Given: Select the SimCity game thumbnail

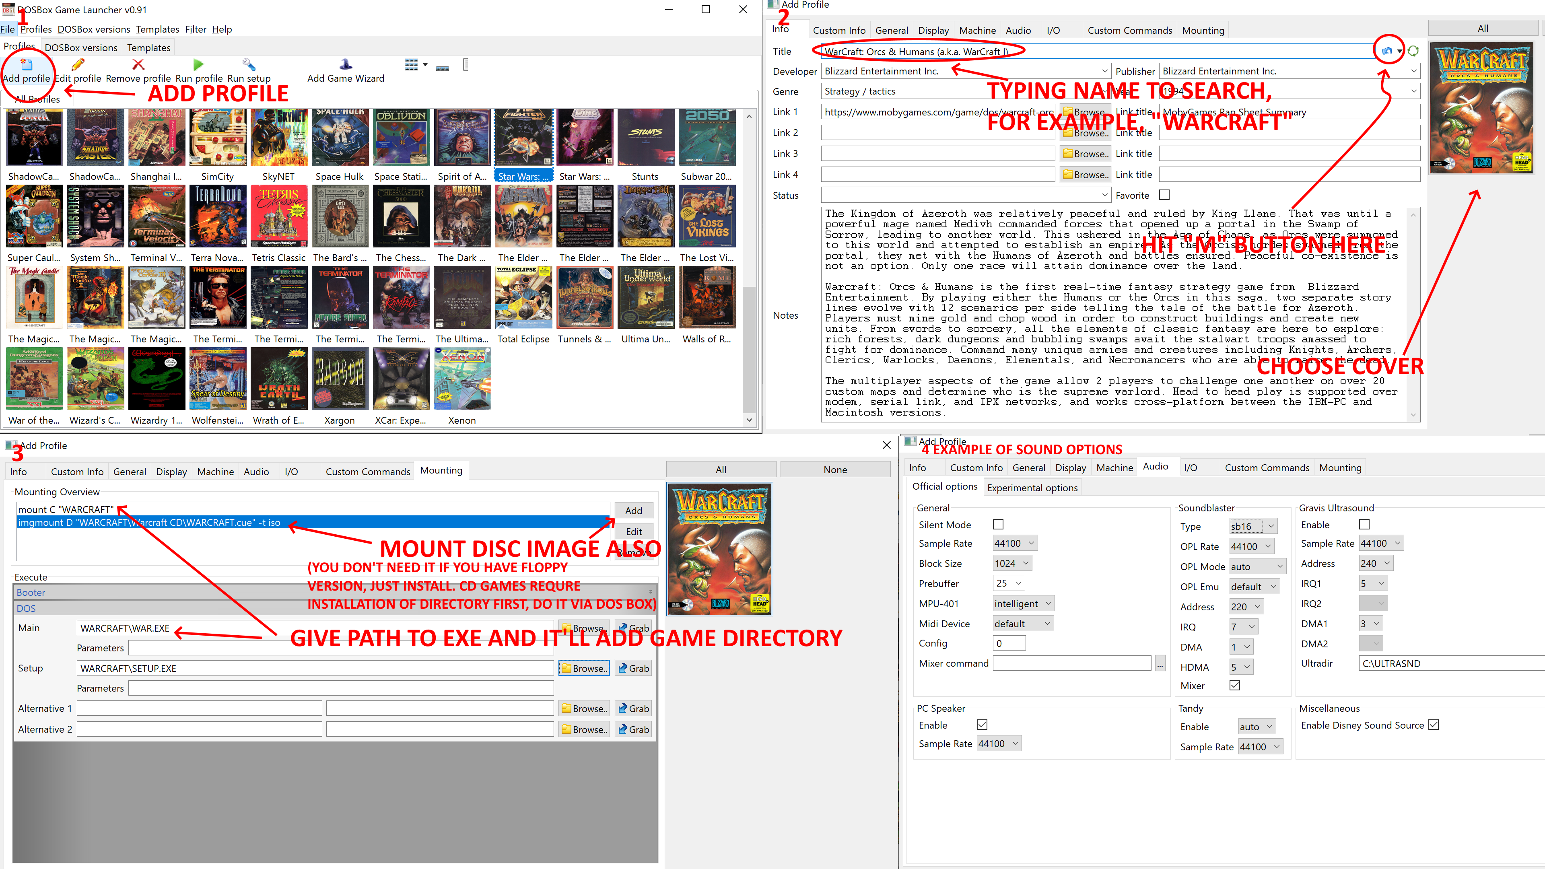Looking at the screenshot, I should coord(217,138).
